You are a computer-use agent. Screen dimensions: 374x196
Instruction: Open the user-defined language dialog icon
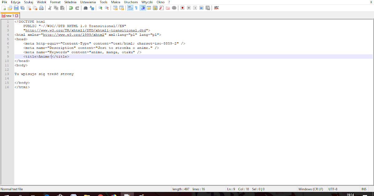point(149,8)
